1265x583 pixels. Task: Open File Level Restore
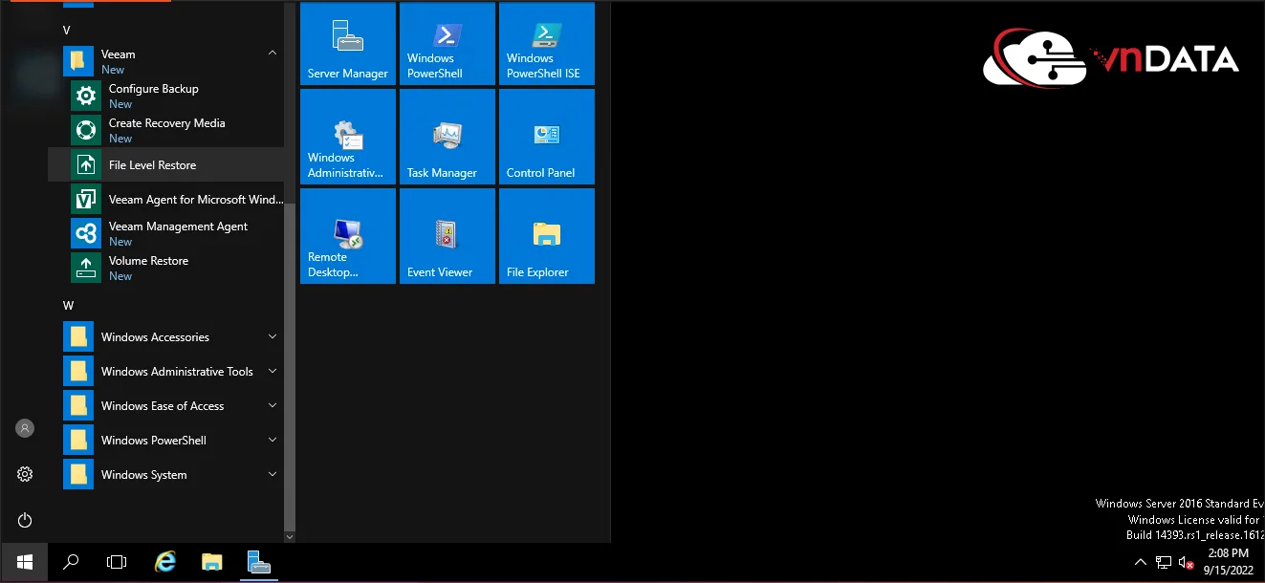point(167,164)
